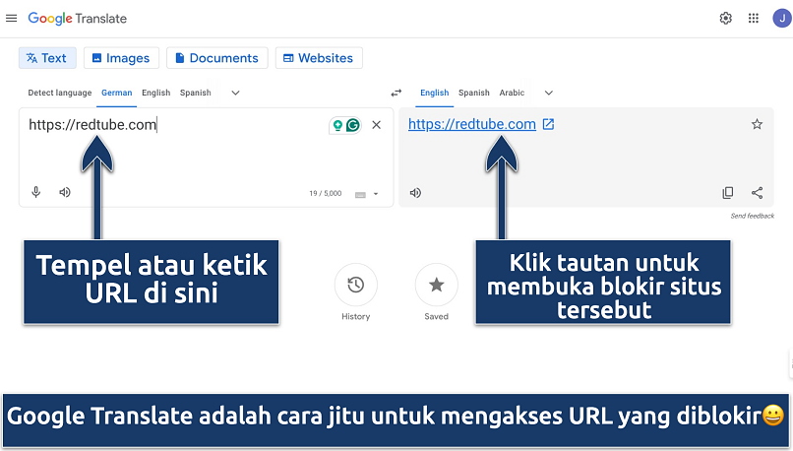
Task: Select Spanish as source language
Action: tap(195, 93)
